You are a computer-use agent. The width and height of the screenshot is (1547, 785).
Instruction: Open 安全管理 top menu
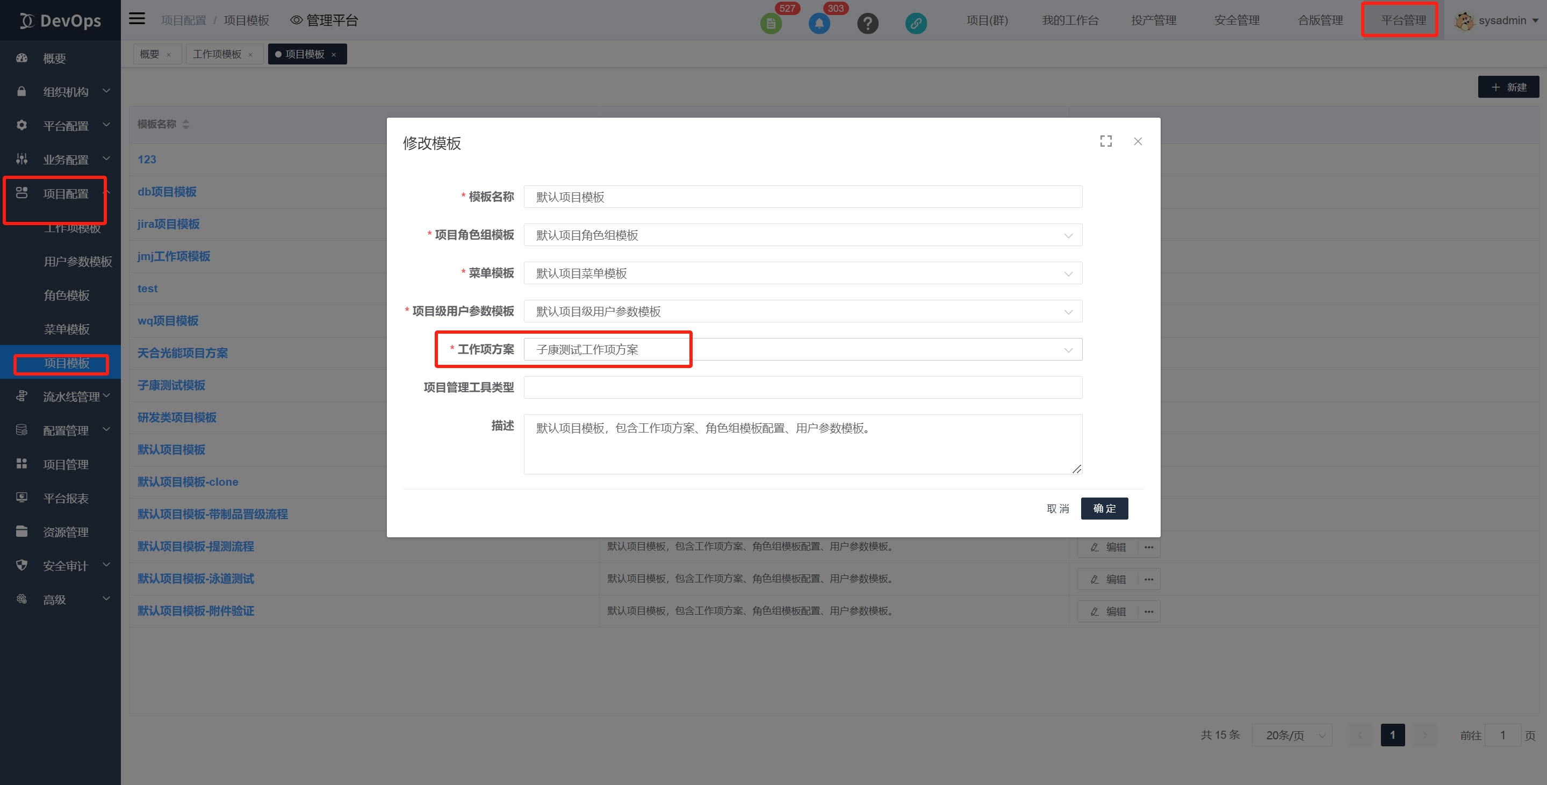tap(1236, 20)
